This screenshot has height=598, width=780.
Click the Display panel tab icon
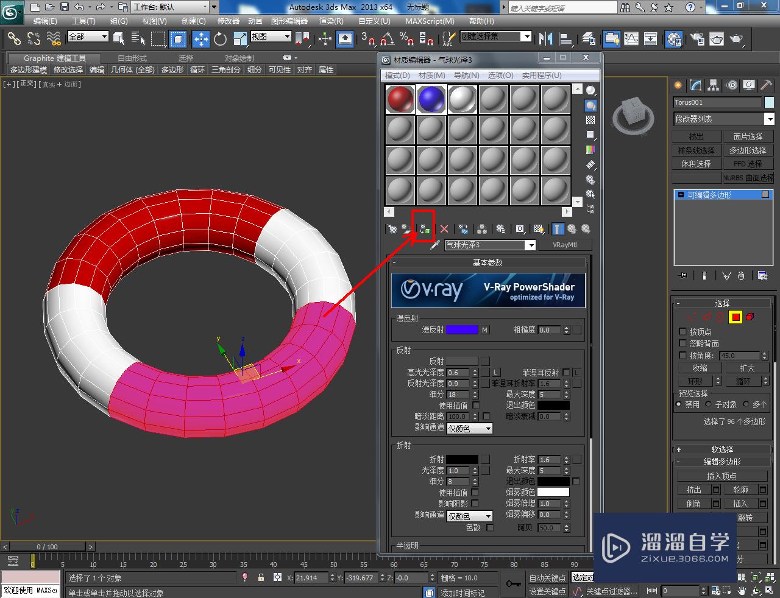tap(750, 85)
